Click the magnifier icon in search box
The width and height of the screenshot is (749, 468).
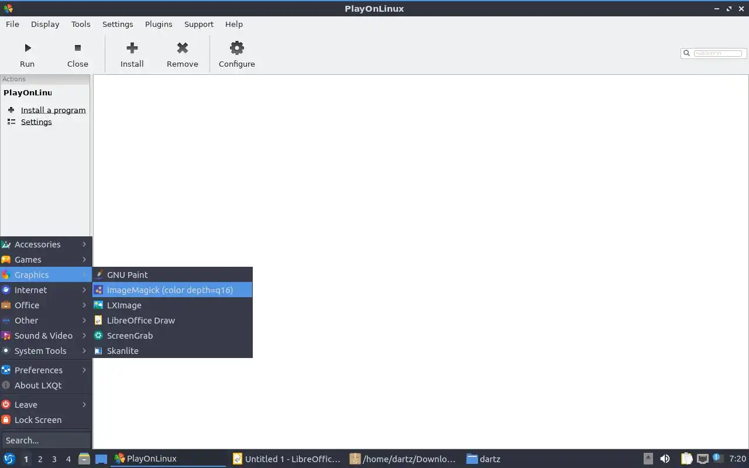coord(687,53)
